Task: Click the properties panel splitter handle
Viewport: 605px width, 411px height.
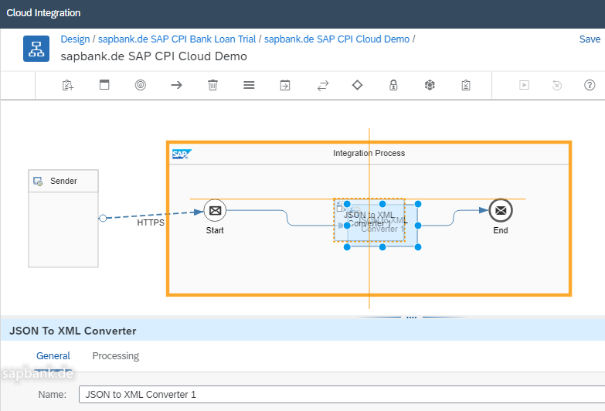Action: tap(411, 318)
